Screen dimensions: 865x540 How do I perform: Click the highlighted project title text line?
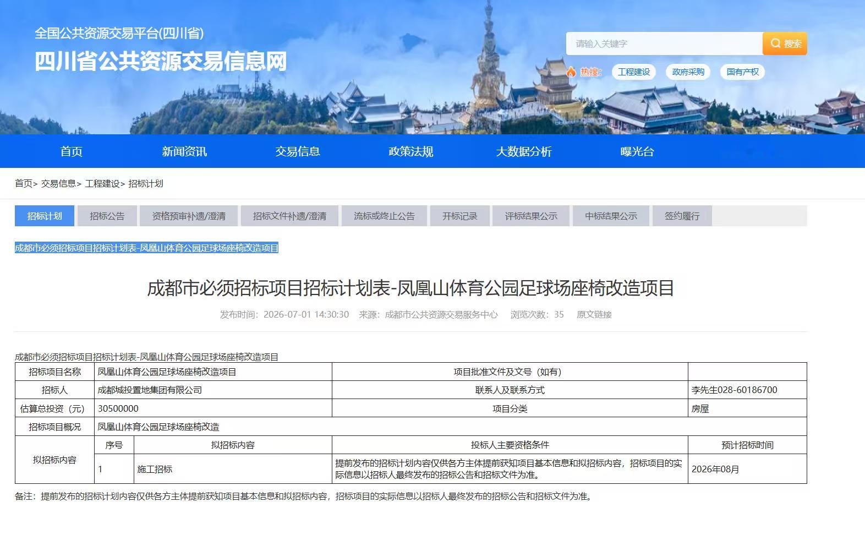146,248
